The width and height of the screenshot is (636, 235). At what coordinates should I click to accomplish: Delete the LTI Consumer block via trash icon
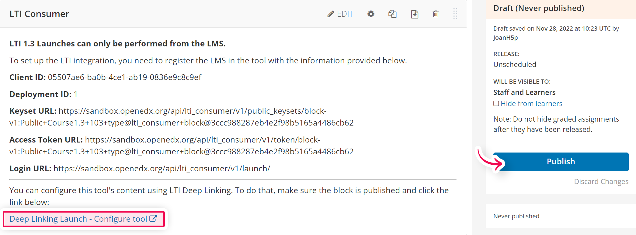click(x=436, y=14)
